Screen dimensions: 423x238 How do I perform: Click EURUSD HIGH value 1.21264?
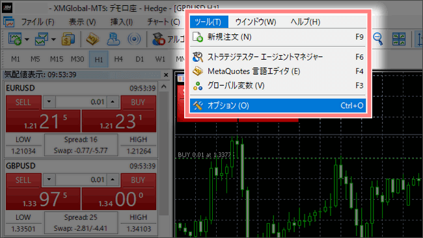(x=139, y=152)
